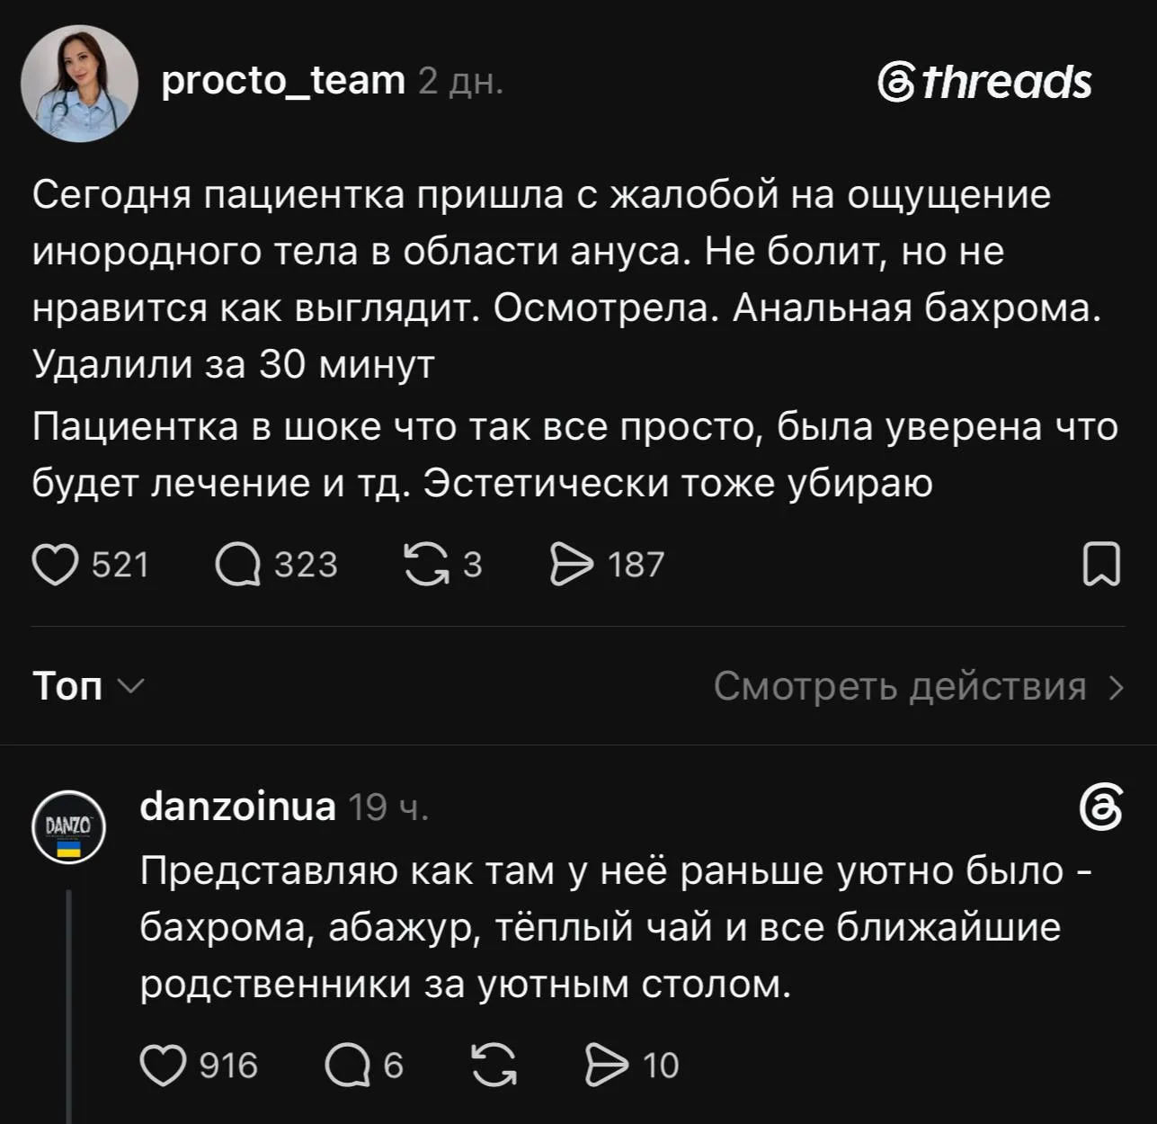View danzoinua DANZO avatar image

point(68,827)
